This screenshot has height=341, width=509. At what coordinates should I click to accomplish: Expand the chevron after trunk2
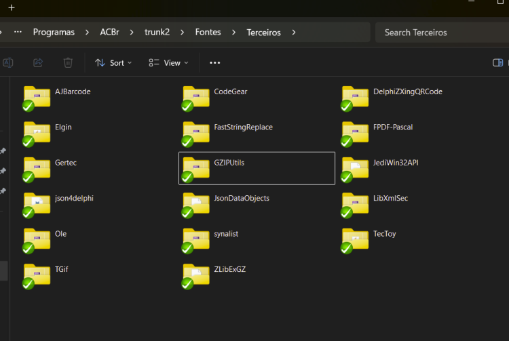pos(182,33)
